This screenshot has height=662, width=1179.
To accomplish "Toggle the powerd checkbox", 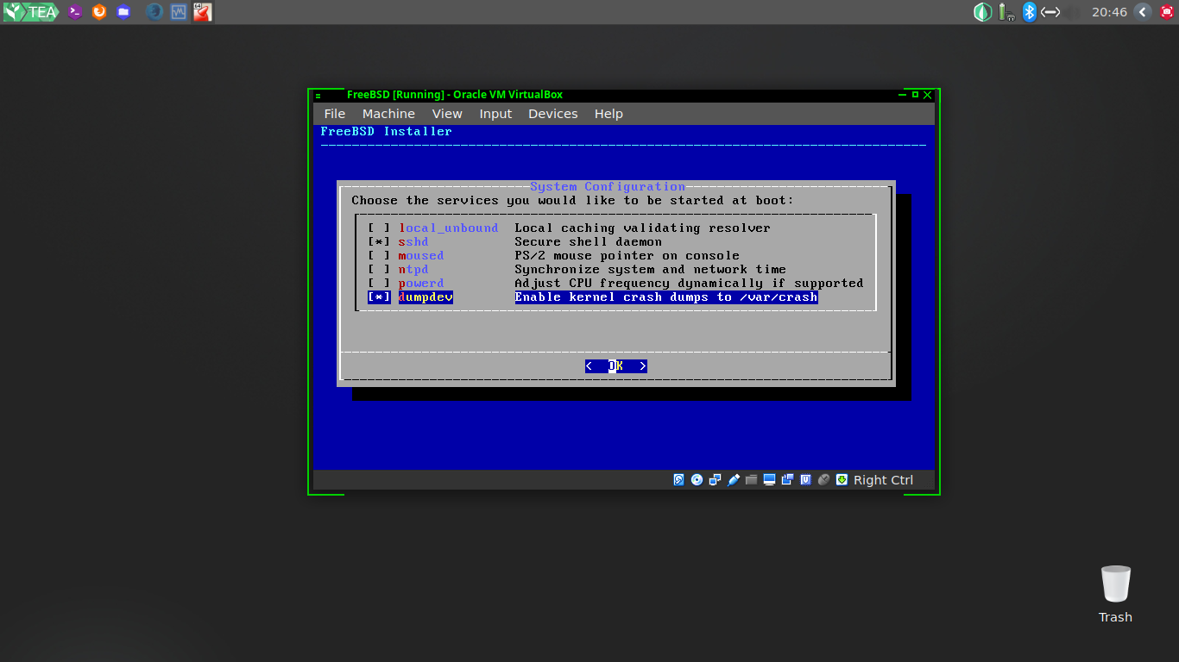I will tap(379, 284).
